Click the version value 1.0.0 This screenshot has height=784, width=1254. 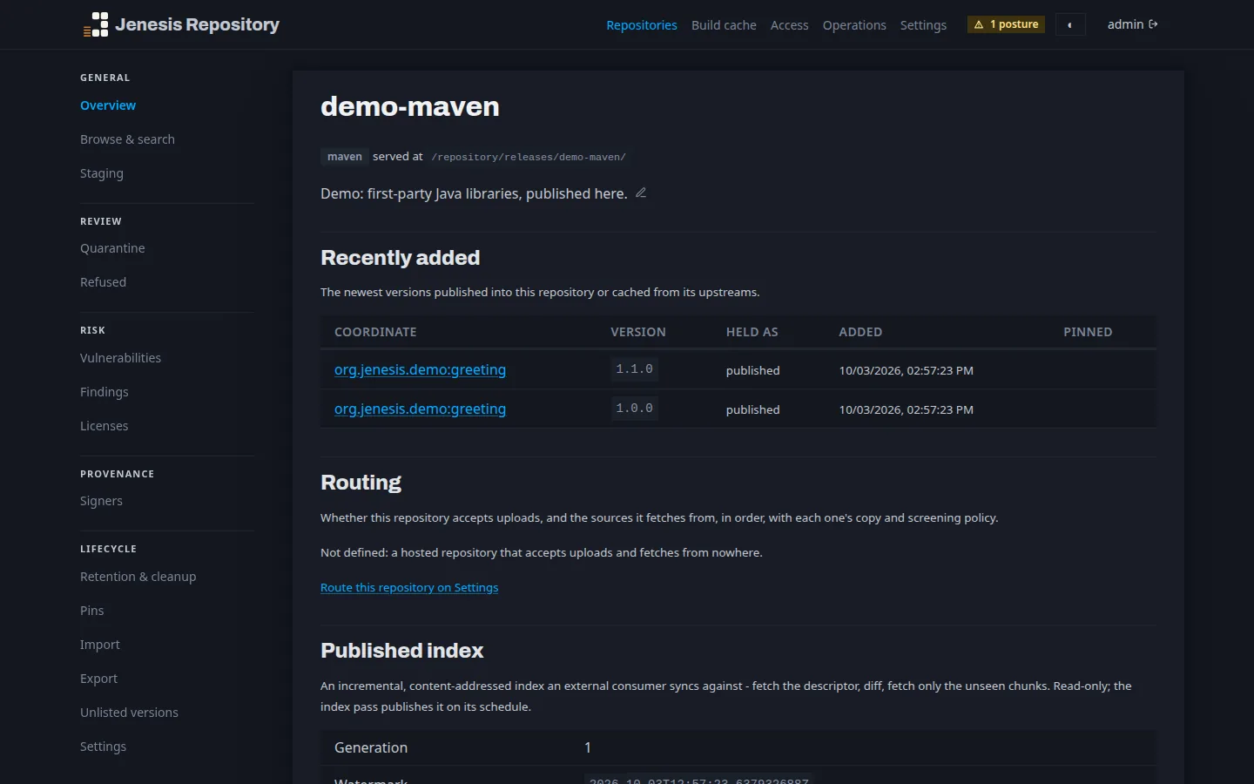(x=634, y=409)
